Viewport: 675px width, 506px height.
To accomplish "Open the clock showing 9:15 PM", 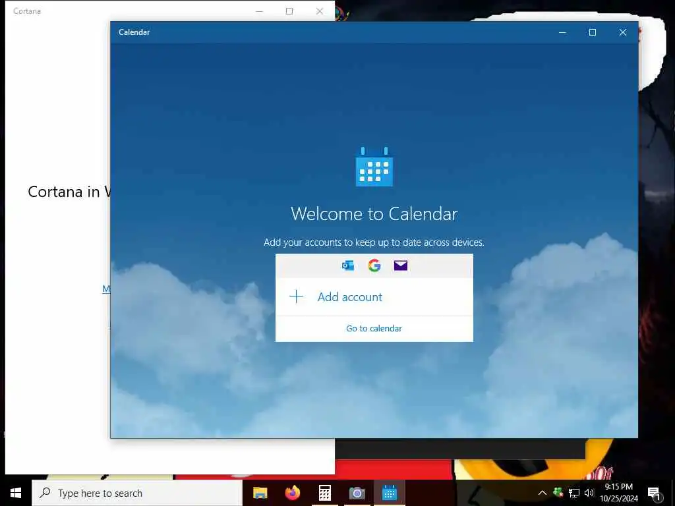I will point(619,493).
